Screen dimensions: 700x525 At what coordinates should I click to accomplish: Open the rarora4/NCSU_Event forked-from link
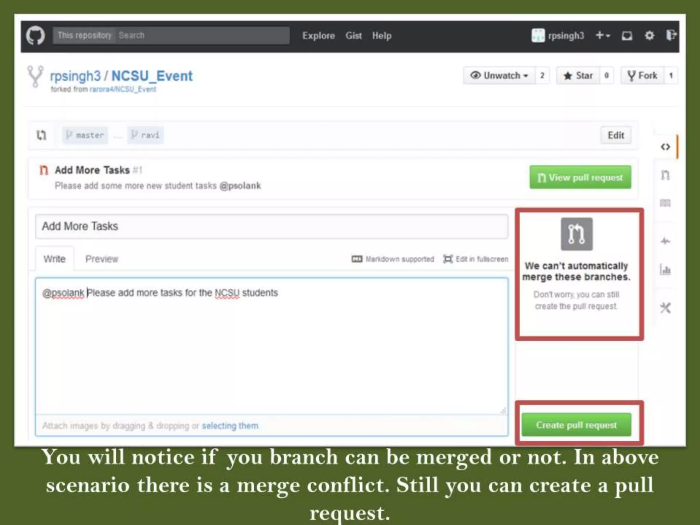[x=122, y=90]
